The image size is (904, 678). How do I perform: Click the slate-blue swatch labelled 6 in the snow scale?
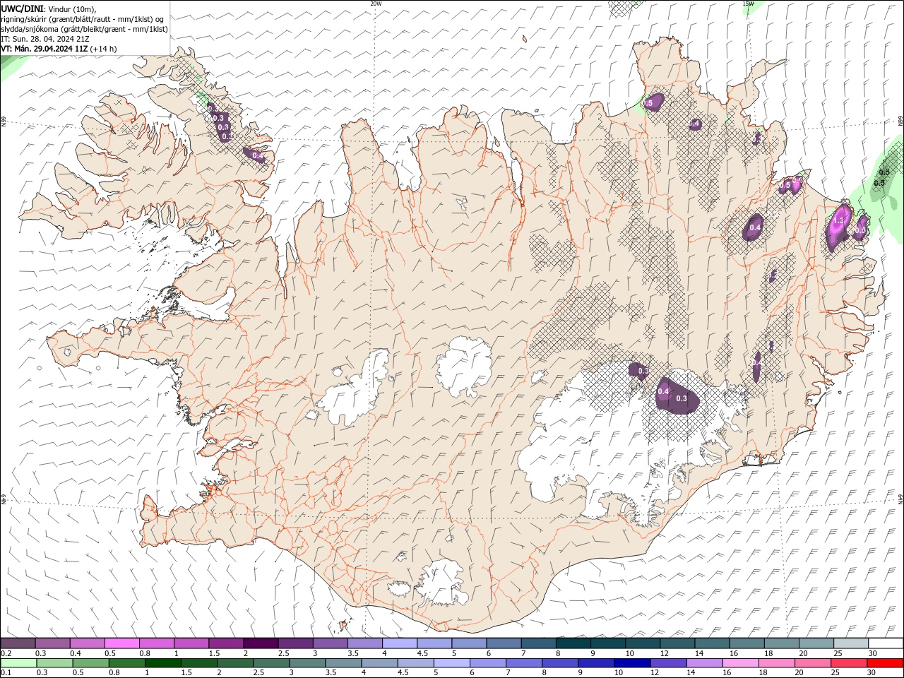tap(504, 643)
